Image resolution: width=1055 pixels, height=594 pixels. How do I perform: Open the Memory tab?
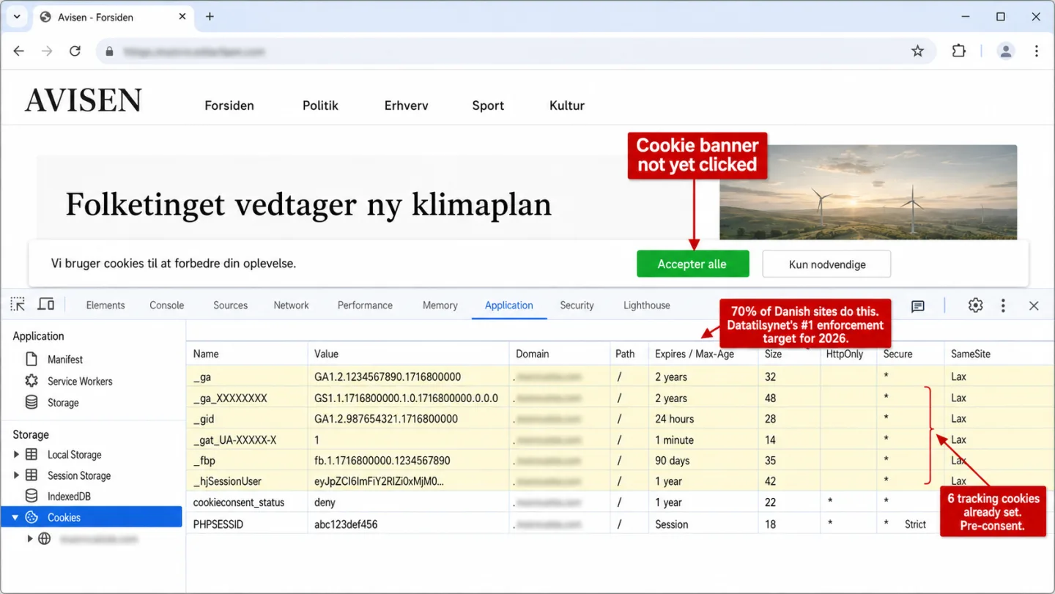click(x=440, y=305)
